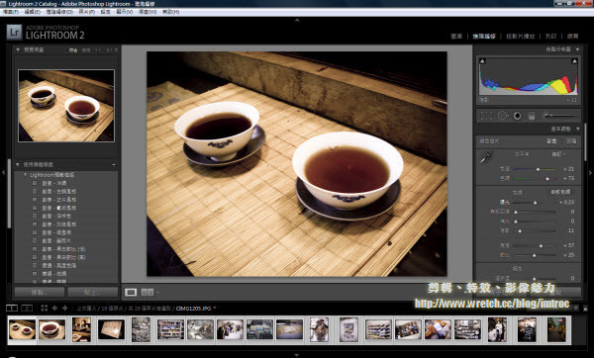Click the Exposure slider valued +0.23
The width and height of the screenshot is (594, 358).
(534, 203)
